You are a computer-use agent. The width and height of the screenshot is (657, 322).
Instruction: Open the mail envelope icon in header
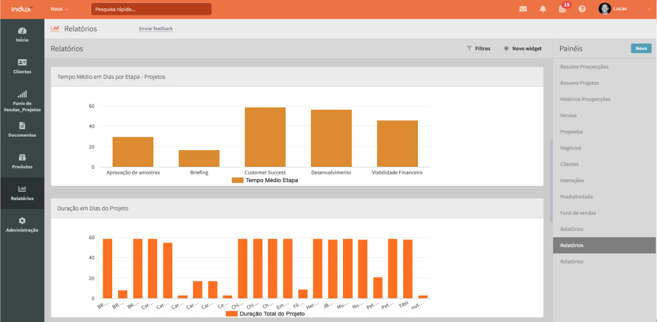point(523,9)
